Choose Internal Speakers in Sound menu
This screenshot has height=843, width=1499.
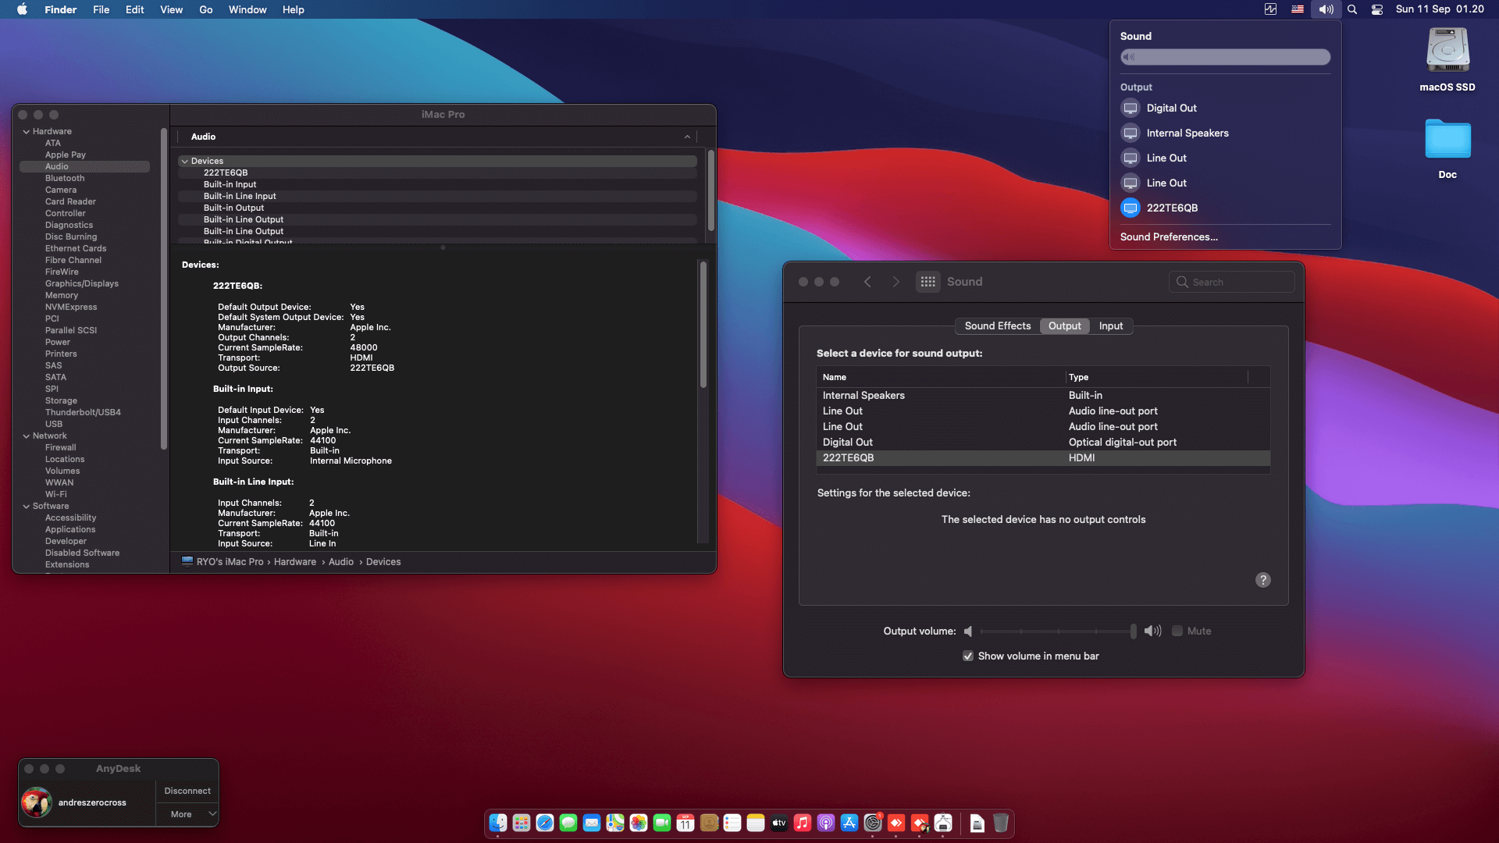click(x=1187, y=133)
